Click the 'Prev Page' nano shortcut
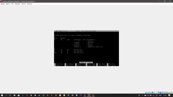The width and height of the screenshot is (173, 97). (x=92, y=64)
